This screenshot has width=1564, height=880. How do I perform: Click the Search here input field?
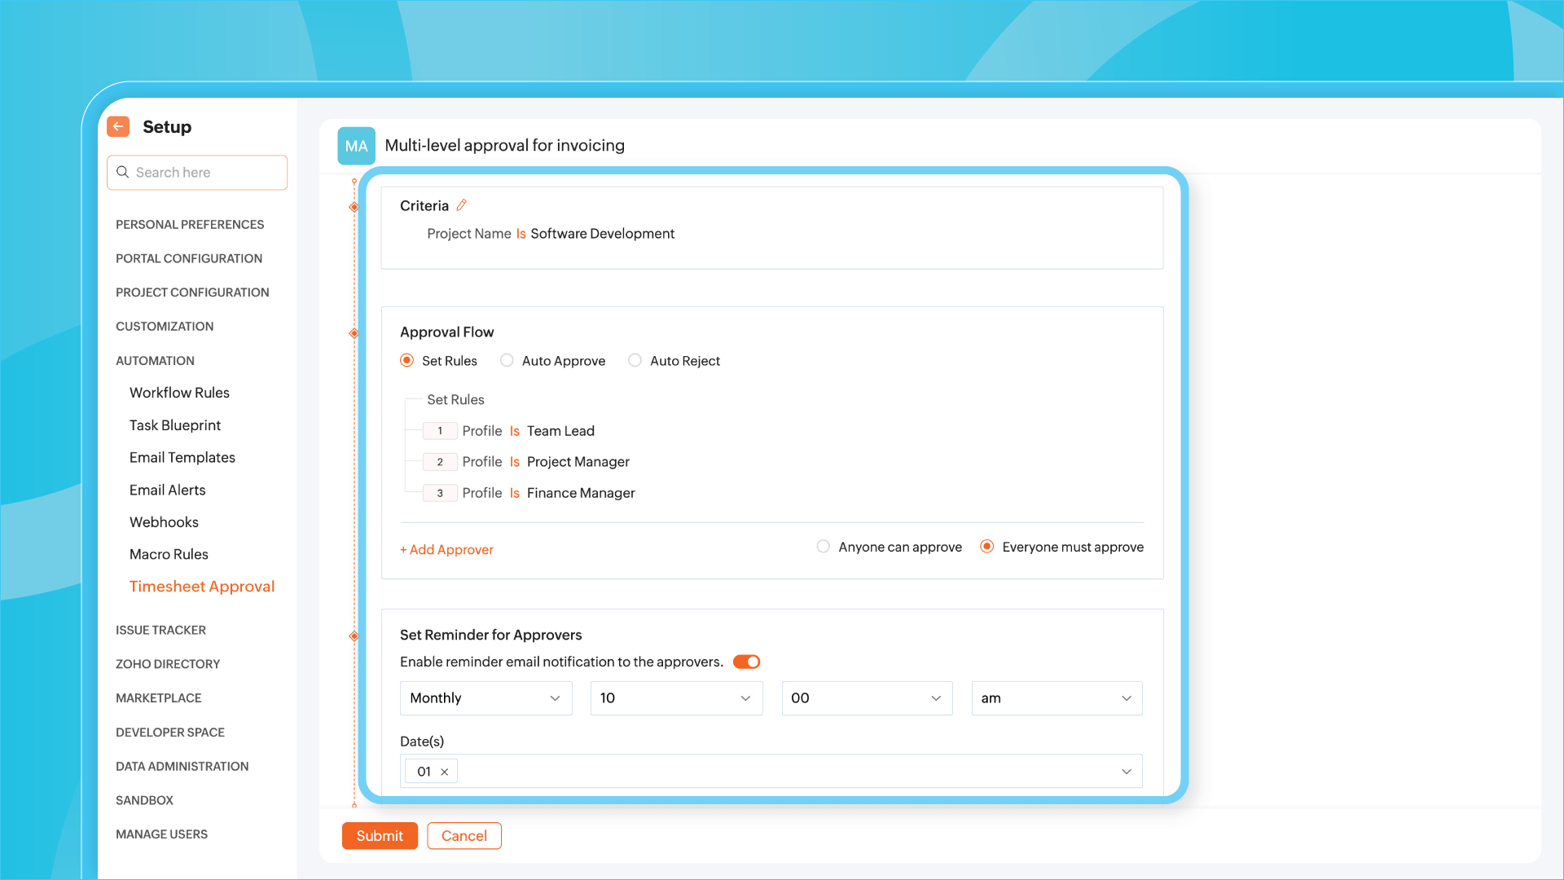pos(208,173)
